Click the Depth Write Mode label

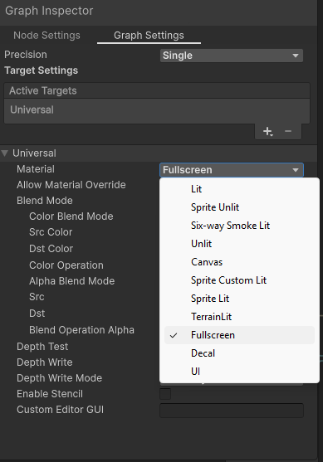coord(59,378)
